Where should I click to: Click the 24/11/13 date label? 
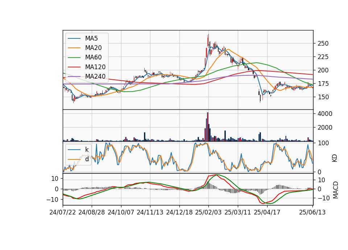click(150, 212)
